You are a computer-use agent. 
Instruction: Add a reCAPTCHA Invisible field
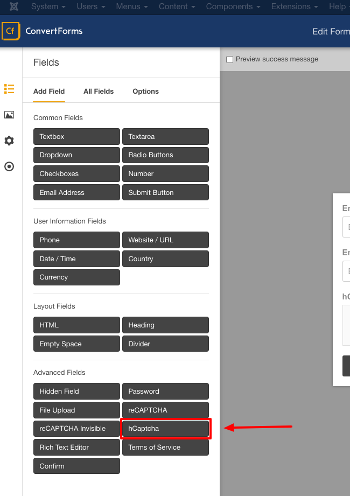77,429
